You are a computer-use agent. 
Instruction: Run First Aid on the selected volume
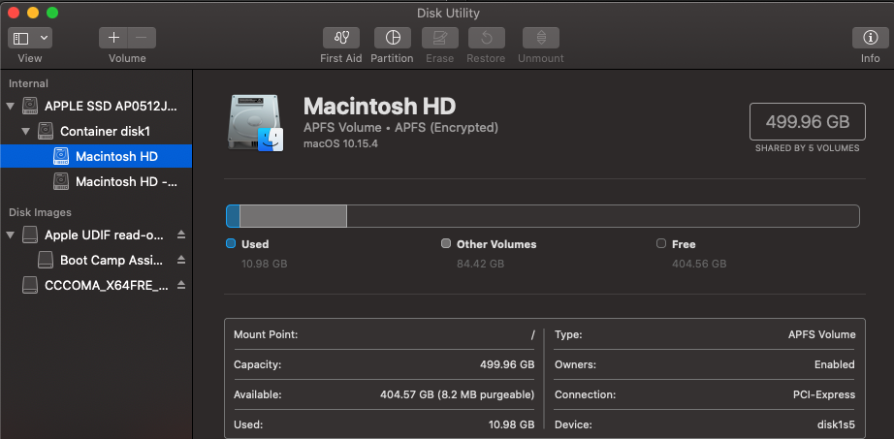341,38
